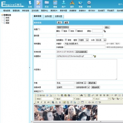Click the editor Blockquote quotation marks icon

click(x=93, y=102)
